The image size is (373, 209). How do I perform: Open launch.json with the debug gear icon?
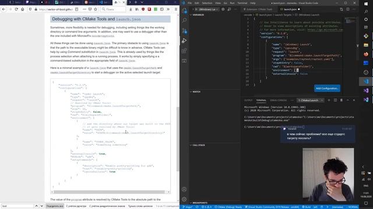(223, 9)
